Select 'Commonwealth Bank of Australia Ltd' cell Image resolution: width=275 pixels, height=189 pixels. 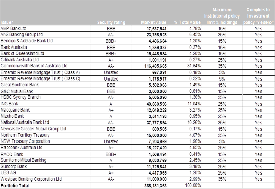pos(34,66)
